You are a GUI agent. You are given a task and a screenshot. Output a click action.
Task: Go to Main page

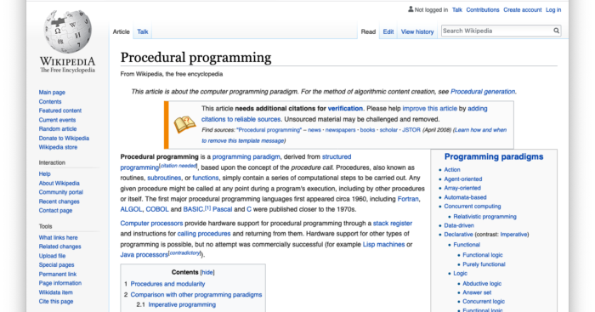(x=52, y=92)
